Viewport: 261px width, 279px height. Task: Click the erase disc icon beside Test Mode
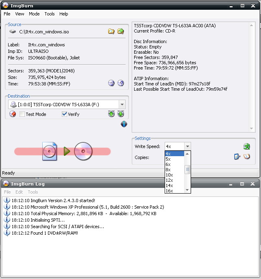[x=13, y=114]
